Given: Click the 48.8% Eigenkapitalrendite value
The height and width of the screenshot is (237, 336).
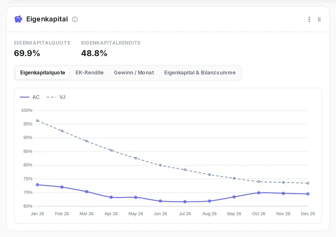Looking at the screenshot, I should click(94, 53).
